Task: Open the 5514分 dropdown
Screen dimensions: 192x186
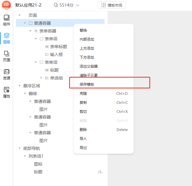Action: [67, 5]
